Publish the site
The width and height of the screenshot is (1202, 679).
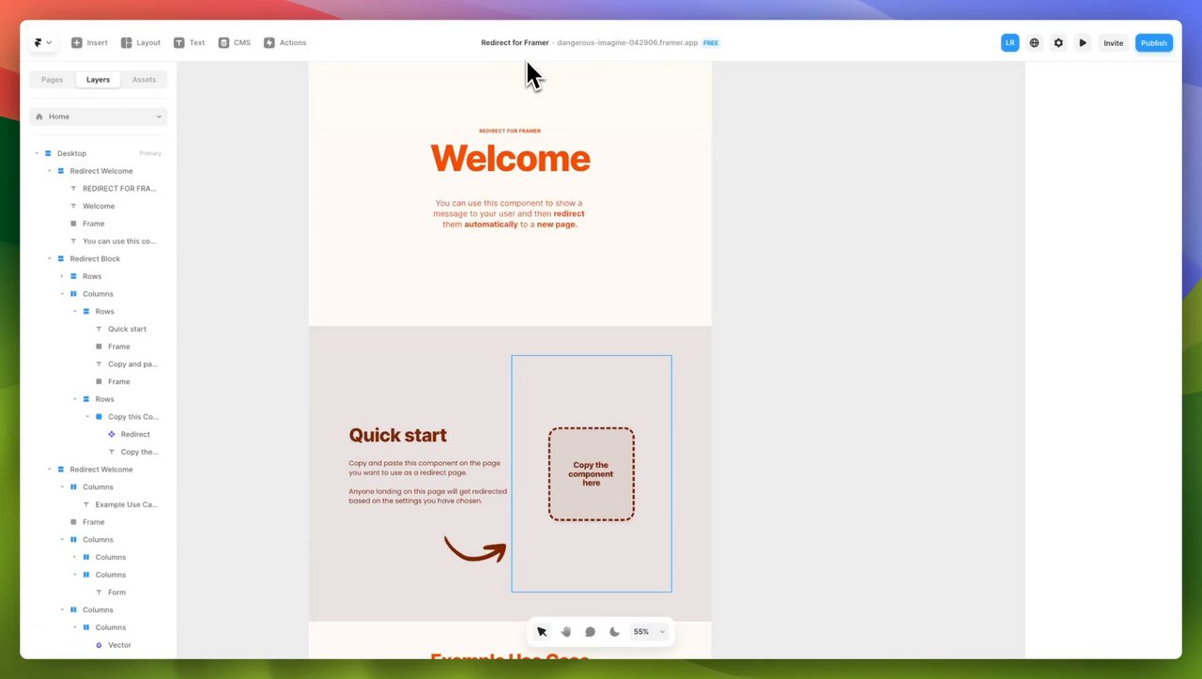(1154, 42)
